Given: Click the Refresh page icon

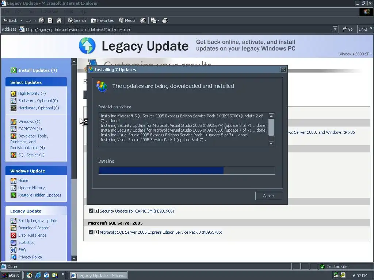Looking at the screenshot, I should coord(50,20).
